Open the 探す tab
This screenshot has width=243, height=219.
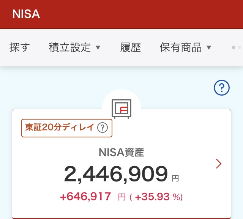pyautogui.click(x=19, y=47)
